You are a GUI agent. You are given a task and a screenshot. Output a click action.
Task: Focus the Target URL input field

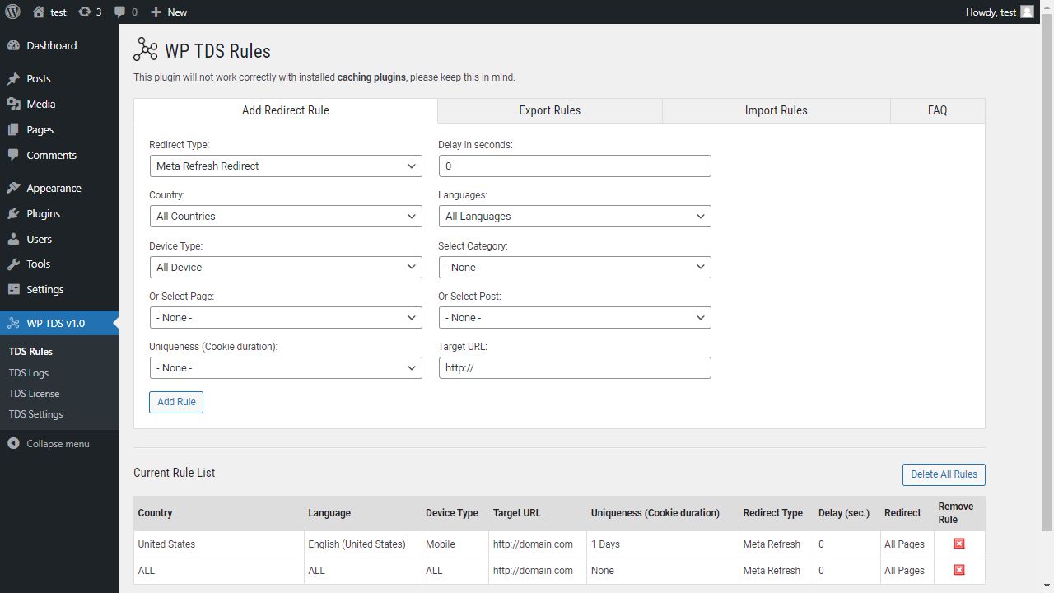pos(575,367)
